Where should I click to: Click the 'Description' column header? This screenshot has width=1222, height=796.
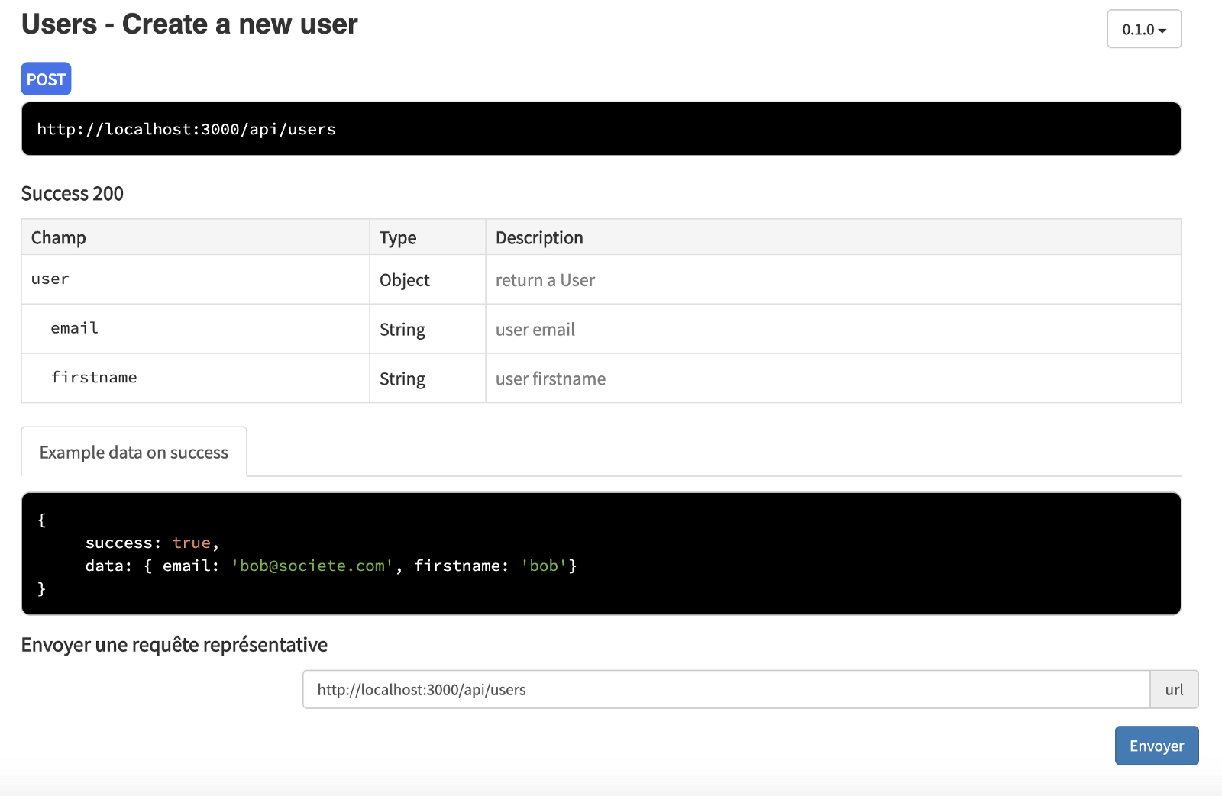pos(833,237)
